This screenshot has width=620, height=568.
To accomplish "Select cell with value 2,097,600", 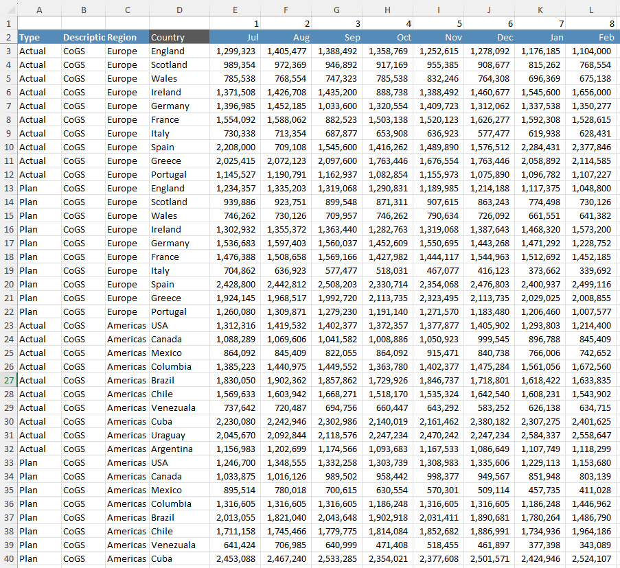I will pyautogui.click(x=337, y=161).
